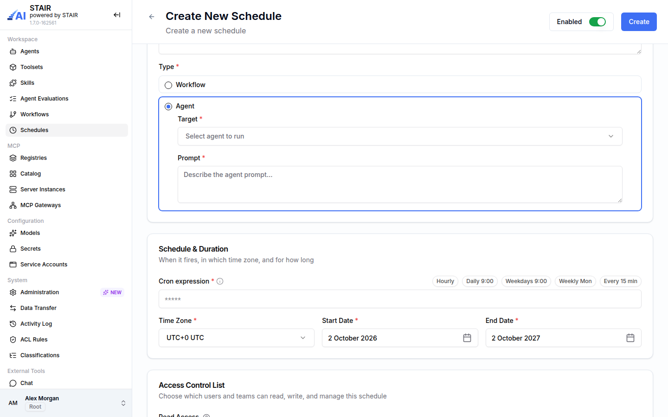Open the Time Zone UTC+0 dropdown
Image resolution: width=668 pixels, height=417 pixels.
[x=237, y=338]
